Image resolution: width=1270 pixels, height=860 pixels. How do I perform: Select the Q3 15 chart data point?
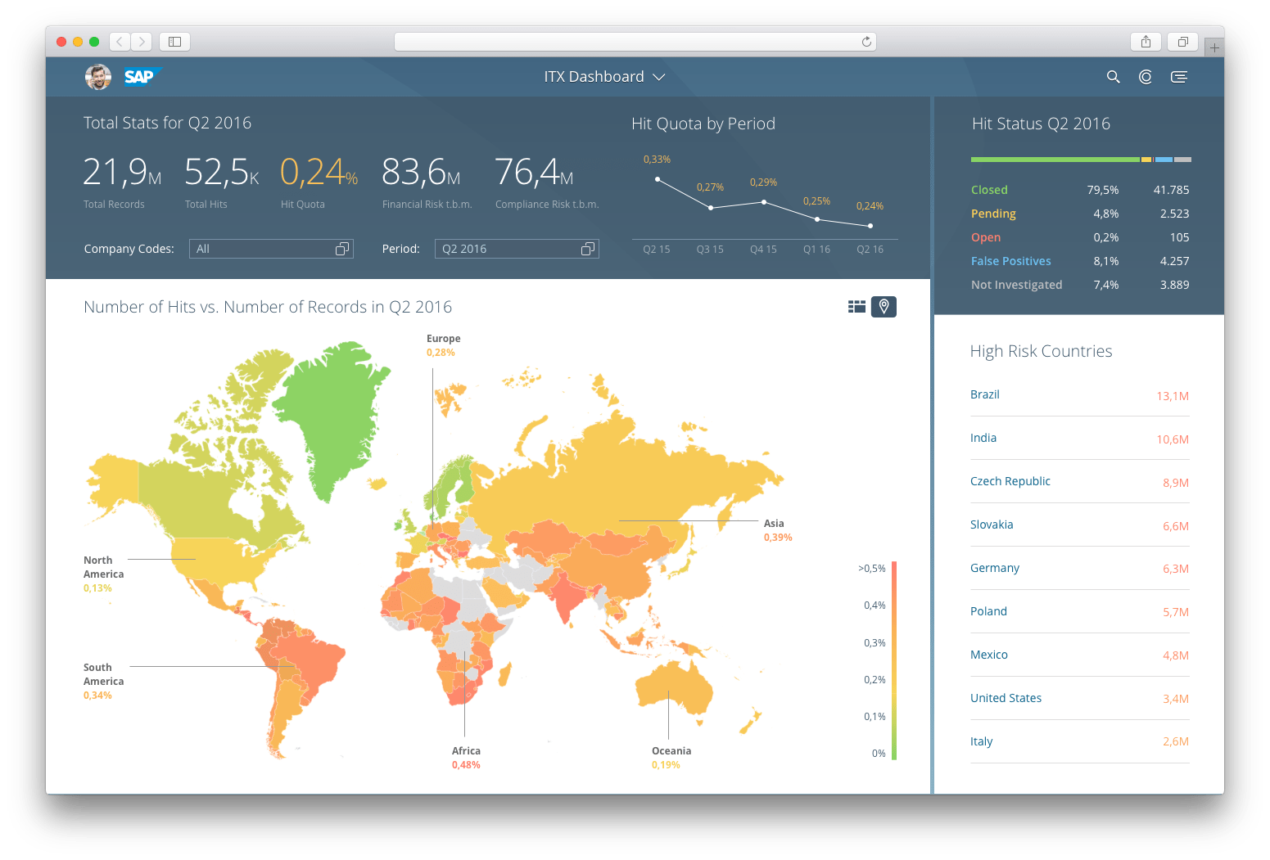coord(710,208)
